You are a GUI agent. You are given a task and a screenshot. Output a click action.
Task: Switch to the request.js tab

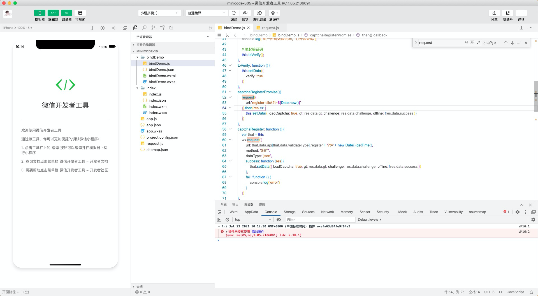click(x=270, y=28)
